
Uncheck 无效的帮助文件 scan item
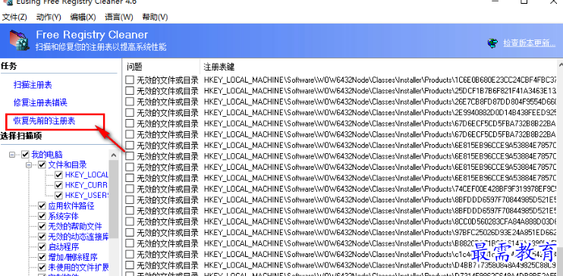coord(42,227)
